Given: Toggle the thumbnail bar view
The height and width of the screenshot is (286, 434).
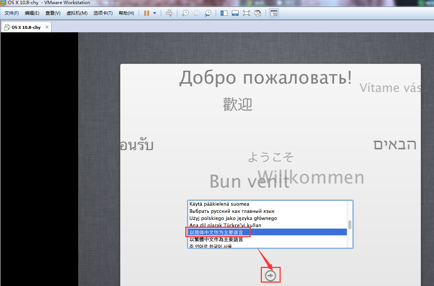Looking at the screenshot, I should [x=235, y=13].
